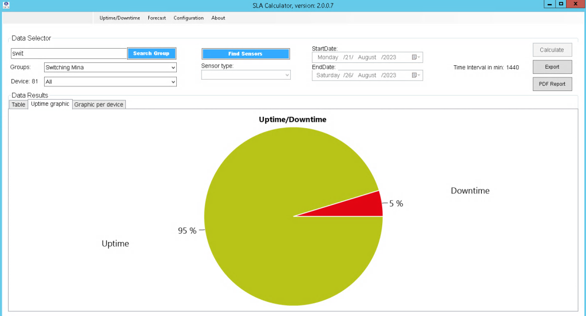586x316 pixels.
Task: Open the EndDate calendar picker icon
Action: coord(416,75)
